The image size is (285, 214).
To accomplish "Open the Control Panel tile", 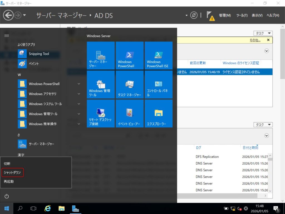I will click(158, 85).
